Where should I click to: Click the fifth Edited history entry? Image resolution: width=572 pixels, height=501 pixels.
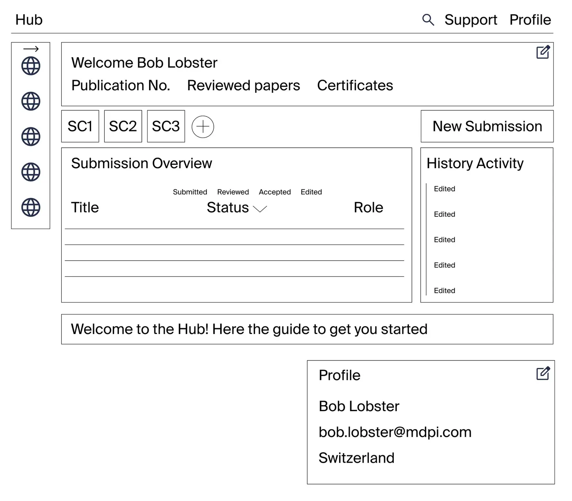point(445,291)
